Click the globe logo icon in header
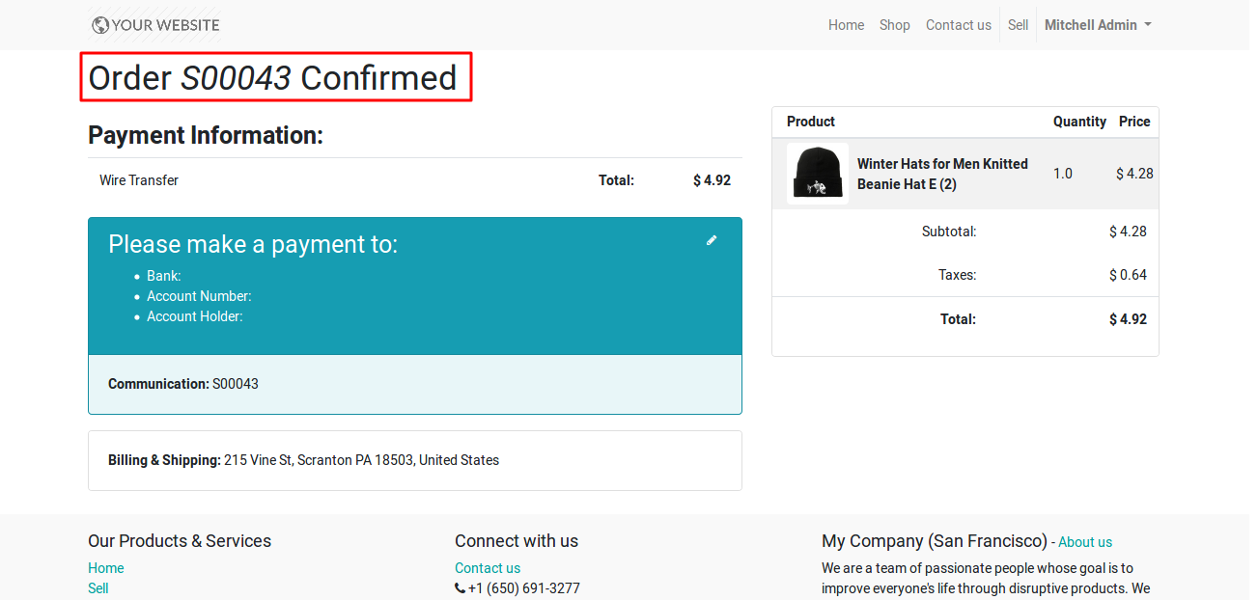 click(x=100, y=25)
